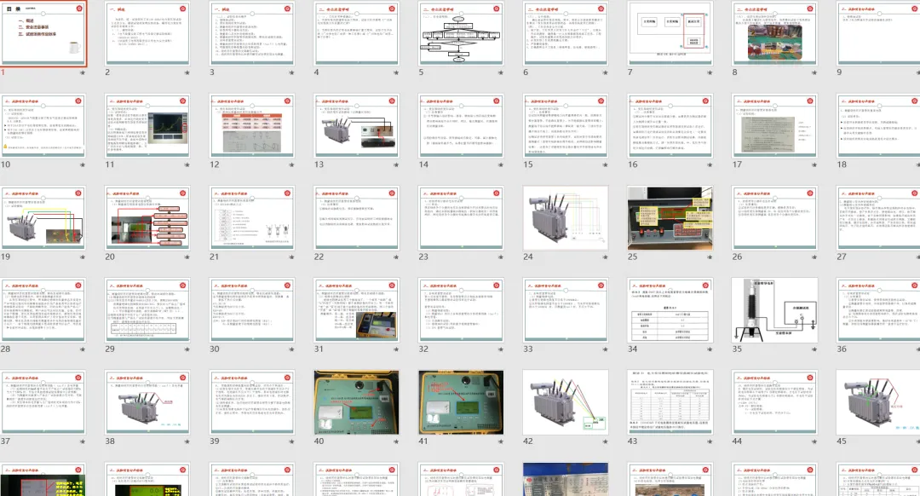Select slide 31 with the yellow tester photo
This screenshot has width=920, height=496.
357,310
